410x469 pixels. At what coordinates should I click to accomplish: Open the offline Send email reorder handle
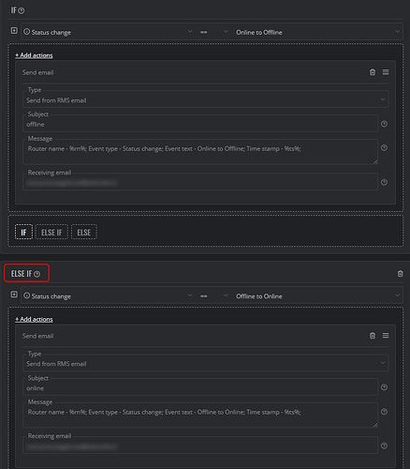pos(386,72)
